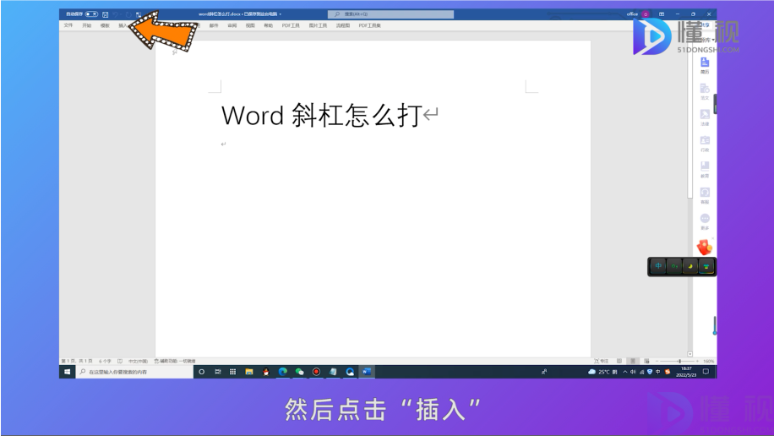Open the 简历 (Resume) template sidebar icon
This screenshot has height=436, width=774.
pos(705,65)
